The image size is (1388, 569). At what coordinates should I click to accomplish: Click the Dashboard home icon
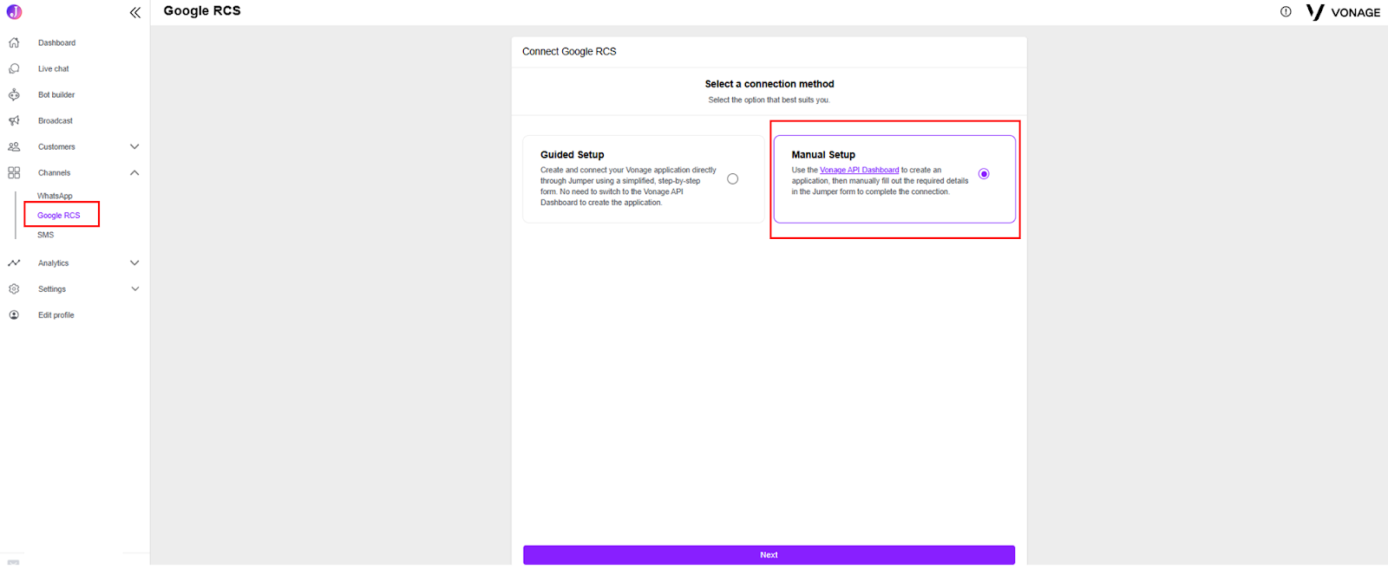click(14, 42)
